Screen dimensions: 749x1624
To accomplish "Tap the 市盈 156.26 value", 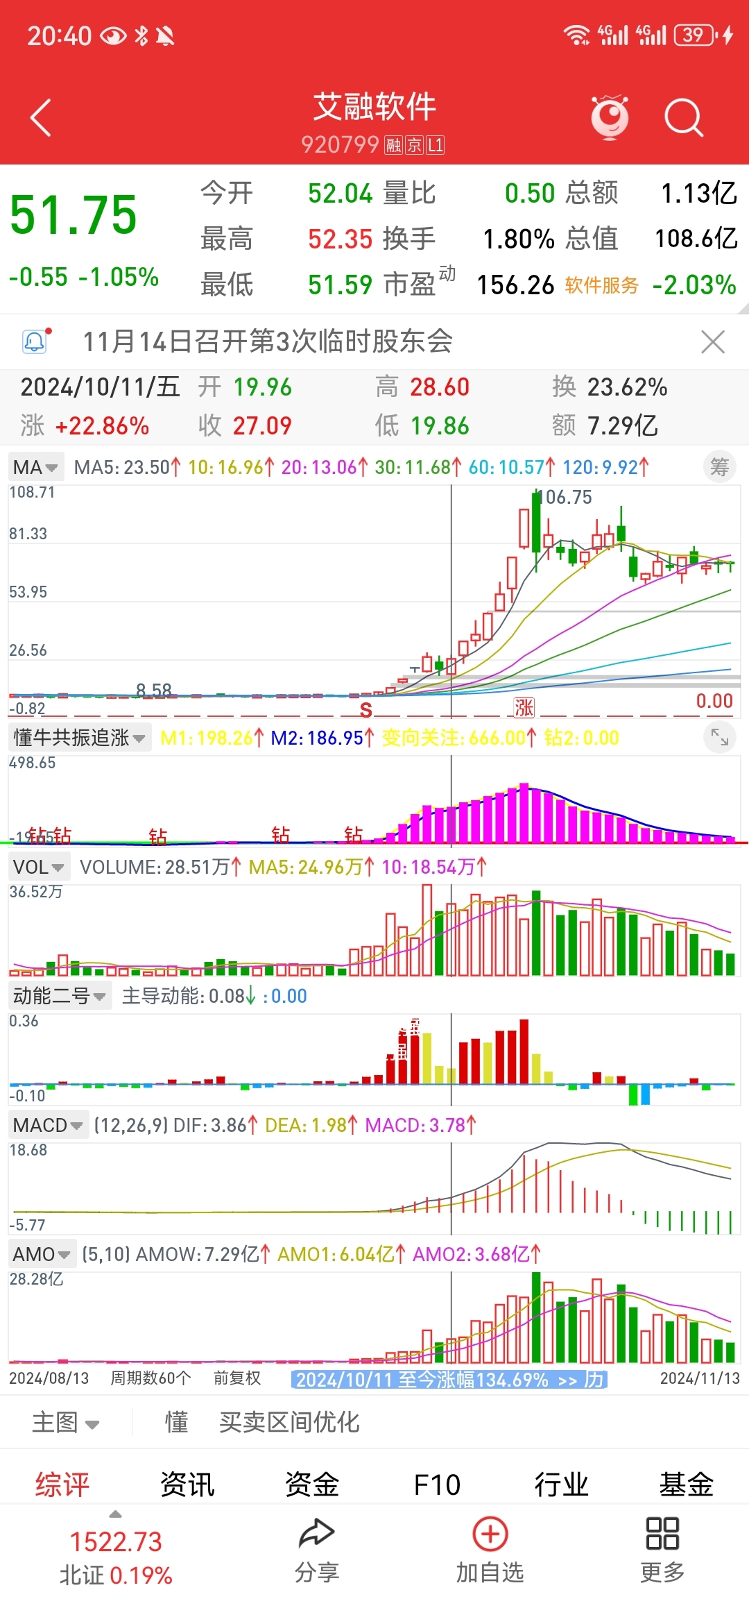I will 516,285.
